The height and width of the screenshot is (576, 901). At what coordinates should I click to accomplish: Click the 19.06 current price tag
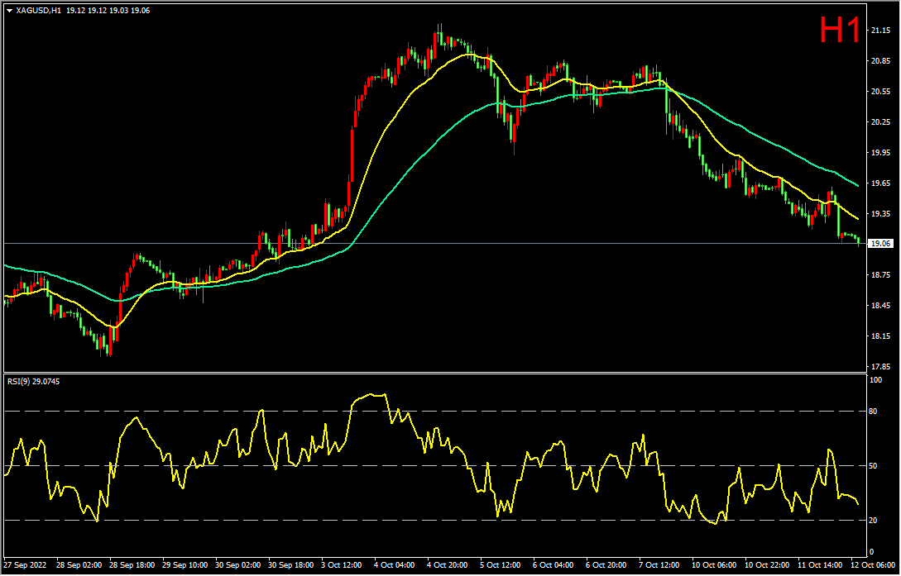[881, 244]
